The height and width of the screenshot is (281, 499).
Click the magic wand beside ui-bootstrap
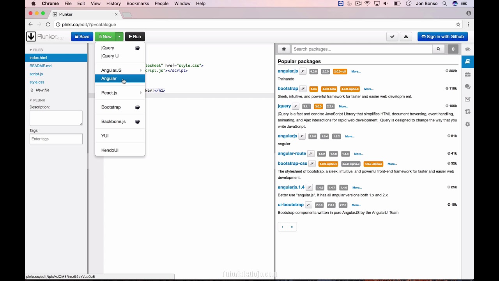click(308, 205)
